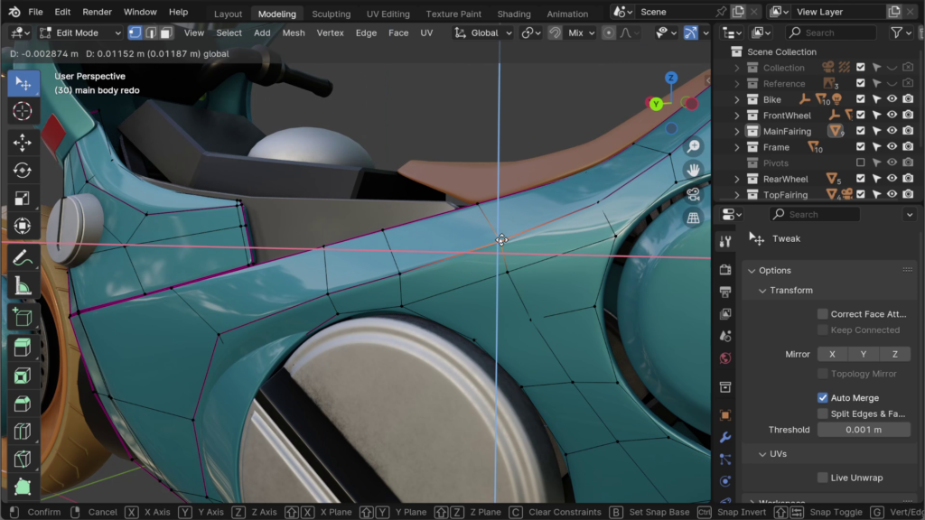Image resolution: width=925 pixels, height=520 pixels.
Task: Choose the Measure tool
Action: point(23,287)
